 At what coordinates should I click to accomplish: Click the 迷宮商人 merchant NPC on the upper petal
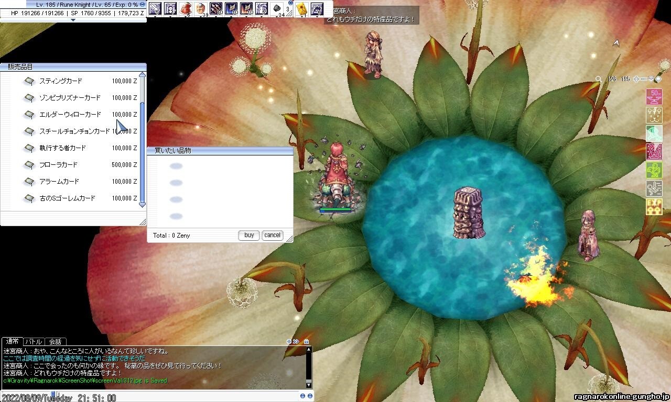[373, 54]
